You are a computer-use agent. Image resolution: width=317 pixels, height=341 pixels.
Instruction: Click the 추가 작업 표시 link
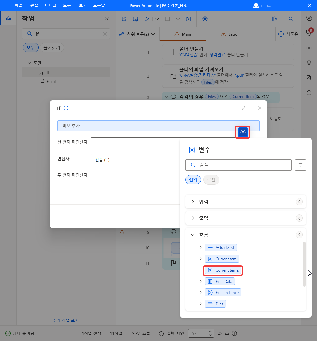(66, 320)
